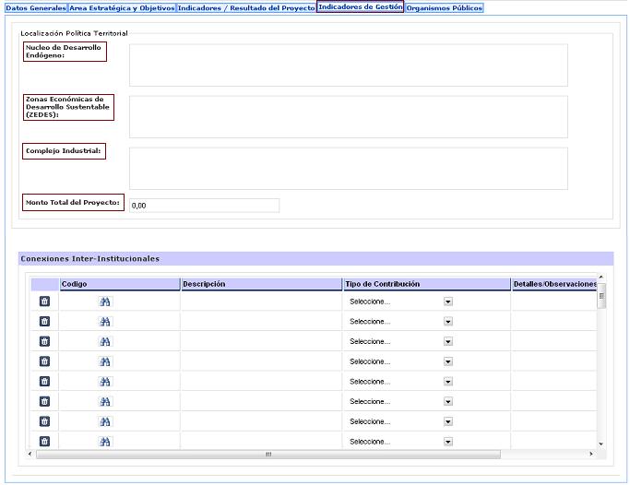The width and height of the screenshot is (630, 485).
Task: Click the Monto Total del Proyecto field
Action: pyautogui.click(x=204, y=206)
